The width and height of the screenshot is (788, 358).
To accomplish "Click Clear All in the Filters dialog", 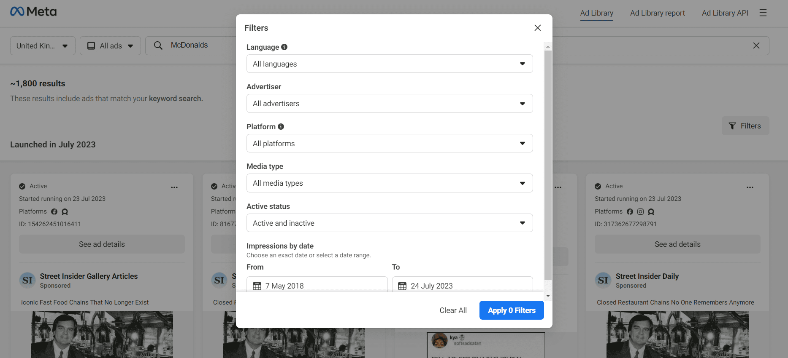I will [453, 310].
